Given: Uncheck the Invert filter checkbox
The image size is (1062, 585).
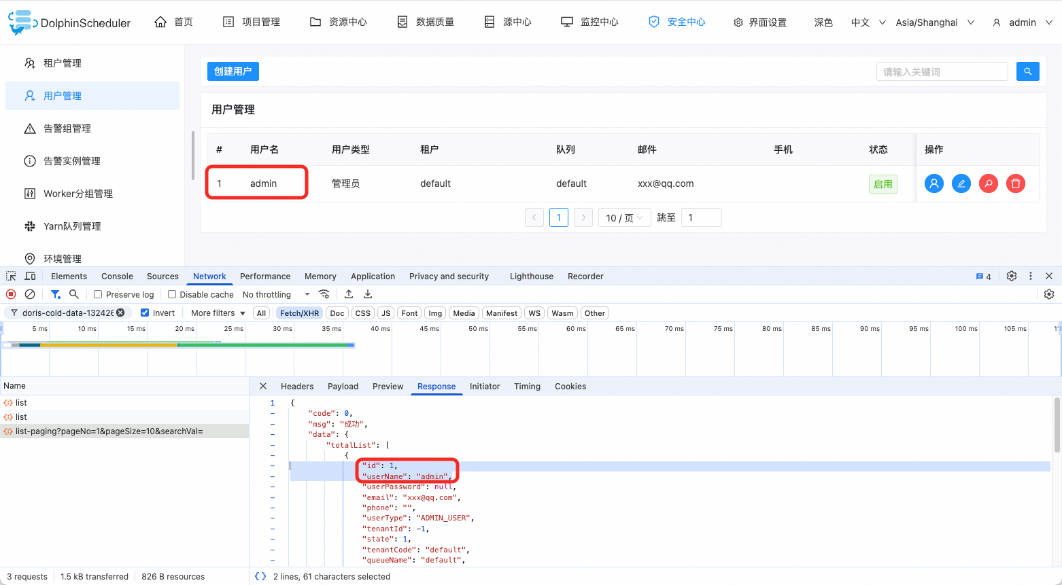Looking at the screenshot, I should pyautogui.click(x=145, y=313).
